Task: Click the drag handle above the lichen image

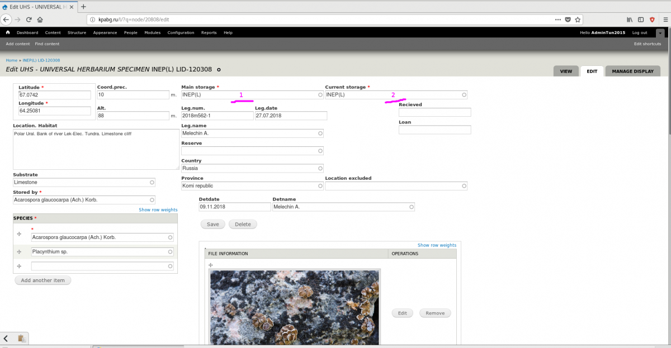Action: 211,265
